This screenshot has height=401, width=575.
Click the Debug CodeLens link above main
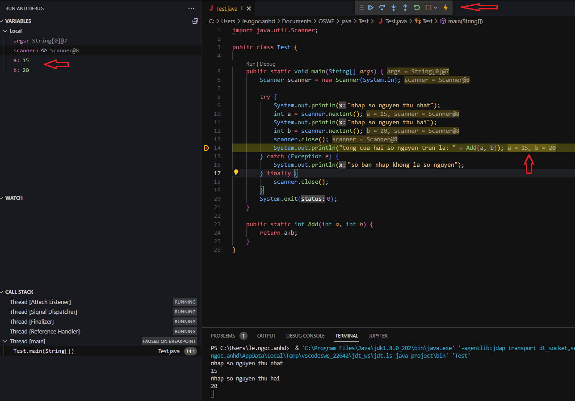(268, 64)
